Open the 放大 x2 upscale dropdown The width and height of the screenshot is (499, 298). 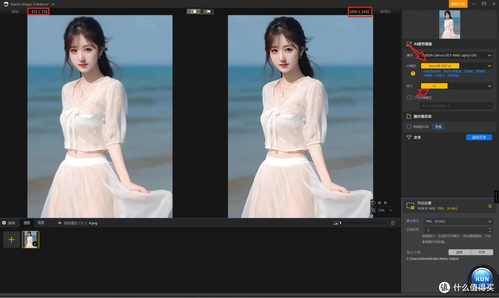[456, 86]
